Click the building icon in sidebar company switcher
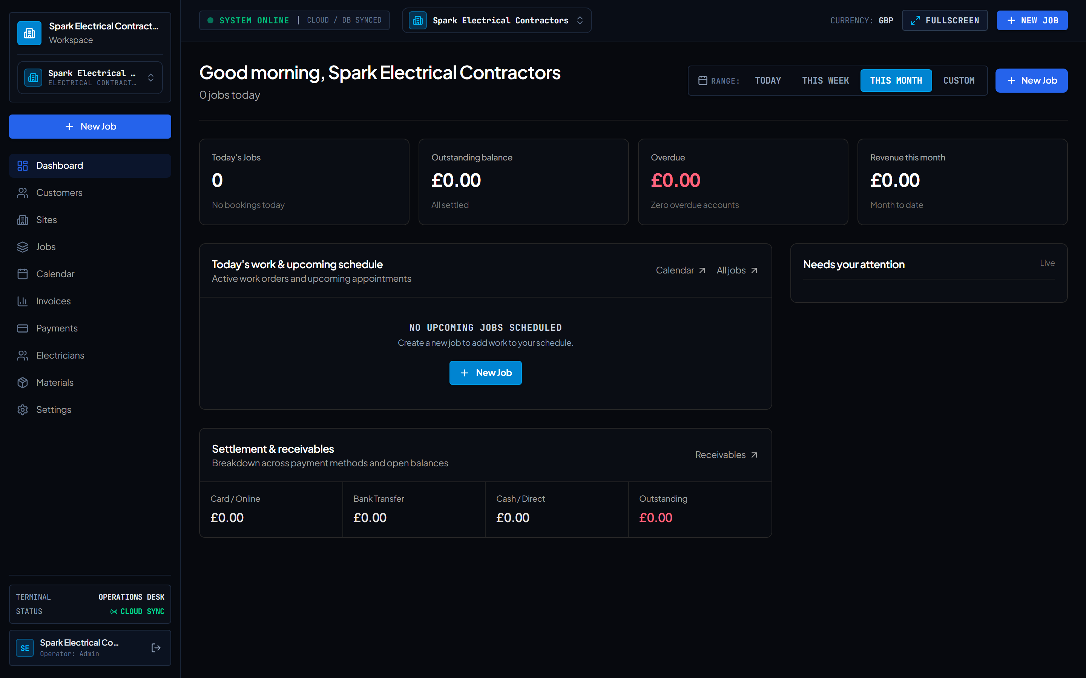The image size is (1086, 678). [33, 78]
